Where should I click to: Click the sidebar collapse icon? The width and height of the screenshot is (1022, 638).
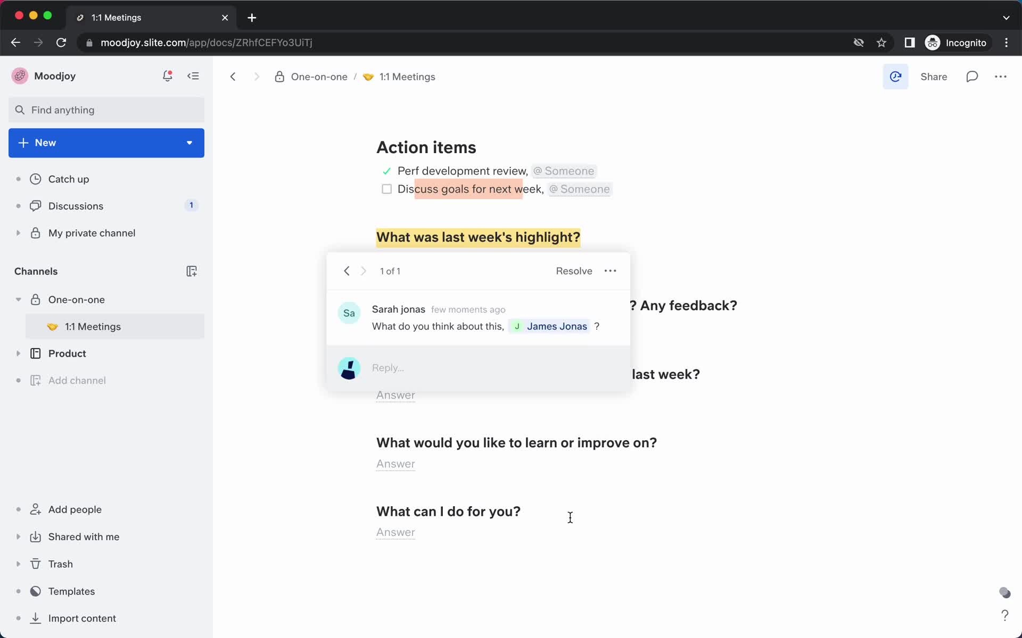pos(193,75)
